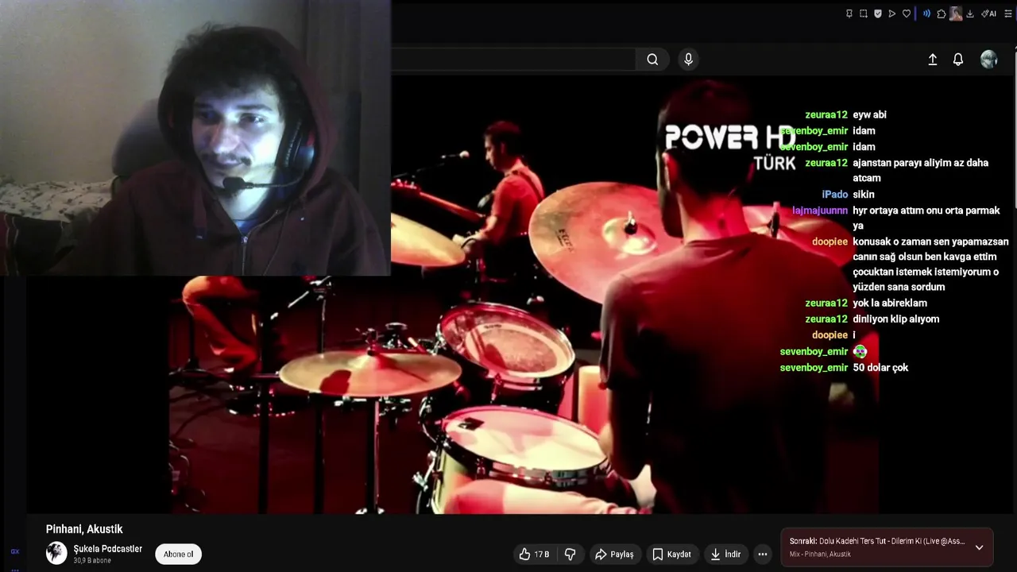The width and height of the screenshot is (1017, 572).
Task: Click the blue sound waves tab-audio icon
Action: pyautogui.click(x=926, y=14)
